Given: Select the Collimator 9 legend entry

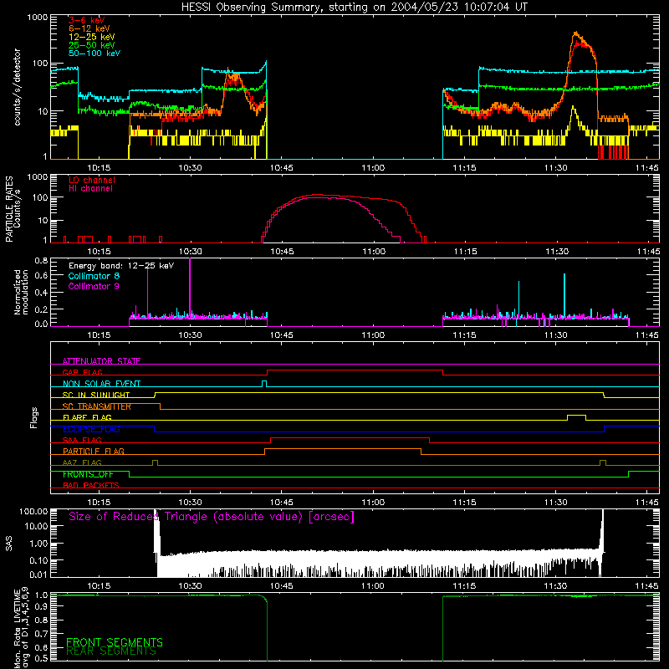Looking at the screenshot, I should click(94, 286).
